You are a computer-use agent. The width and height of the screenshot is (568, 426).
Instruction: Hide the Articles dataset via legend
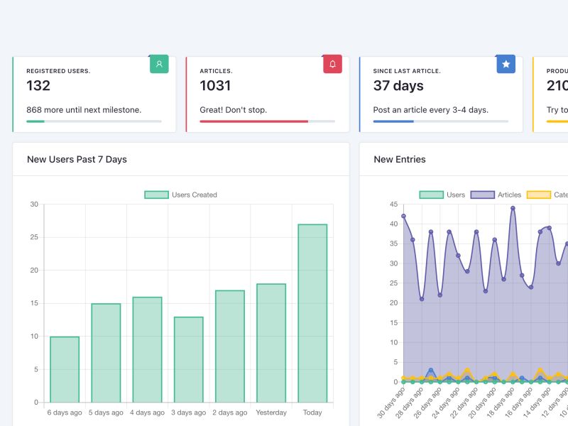tap(496, 195)
